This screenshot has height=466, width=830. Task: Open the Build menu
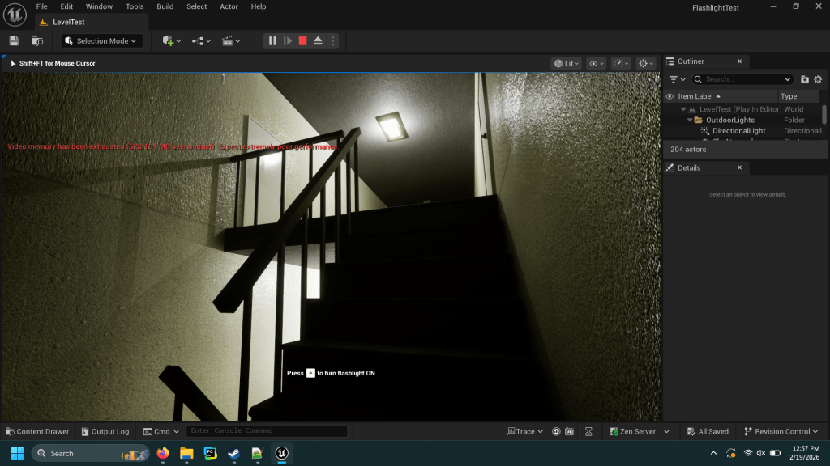[165, 6]
